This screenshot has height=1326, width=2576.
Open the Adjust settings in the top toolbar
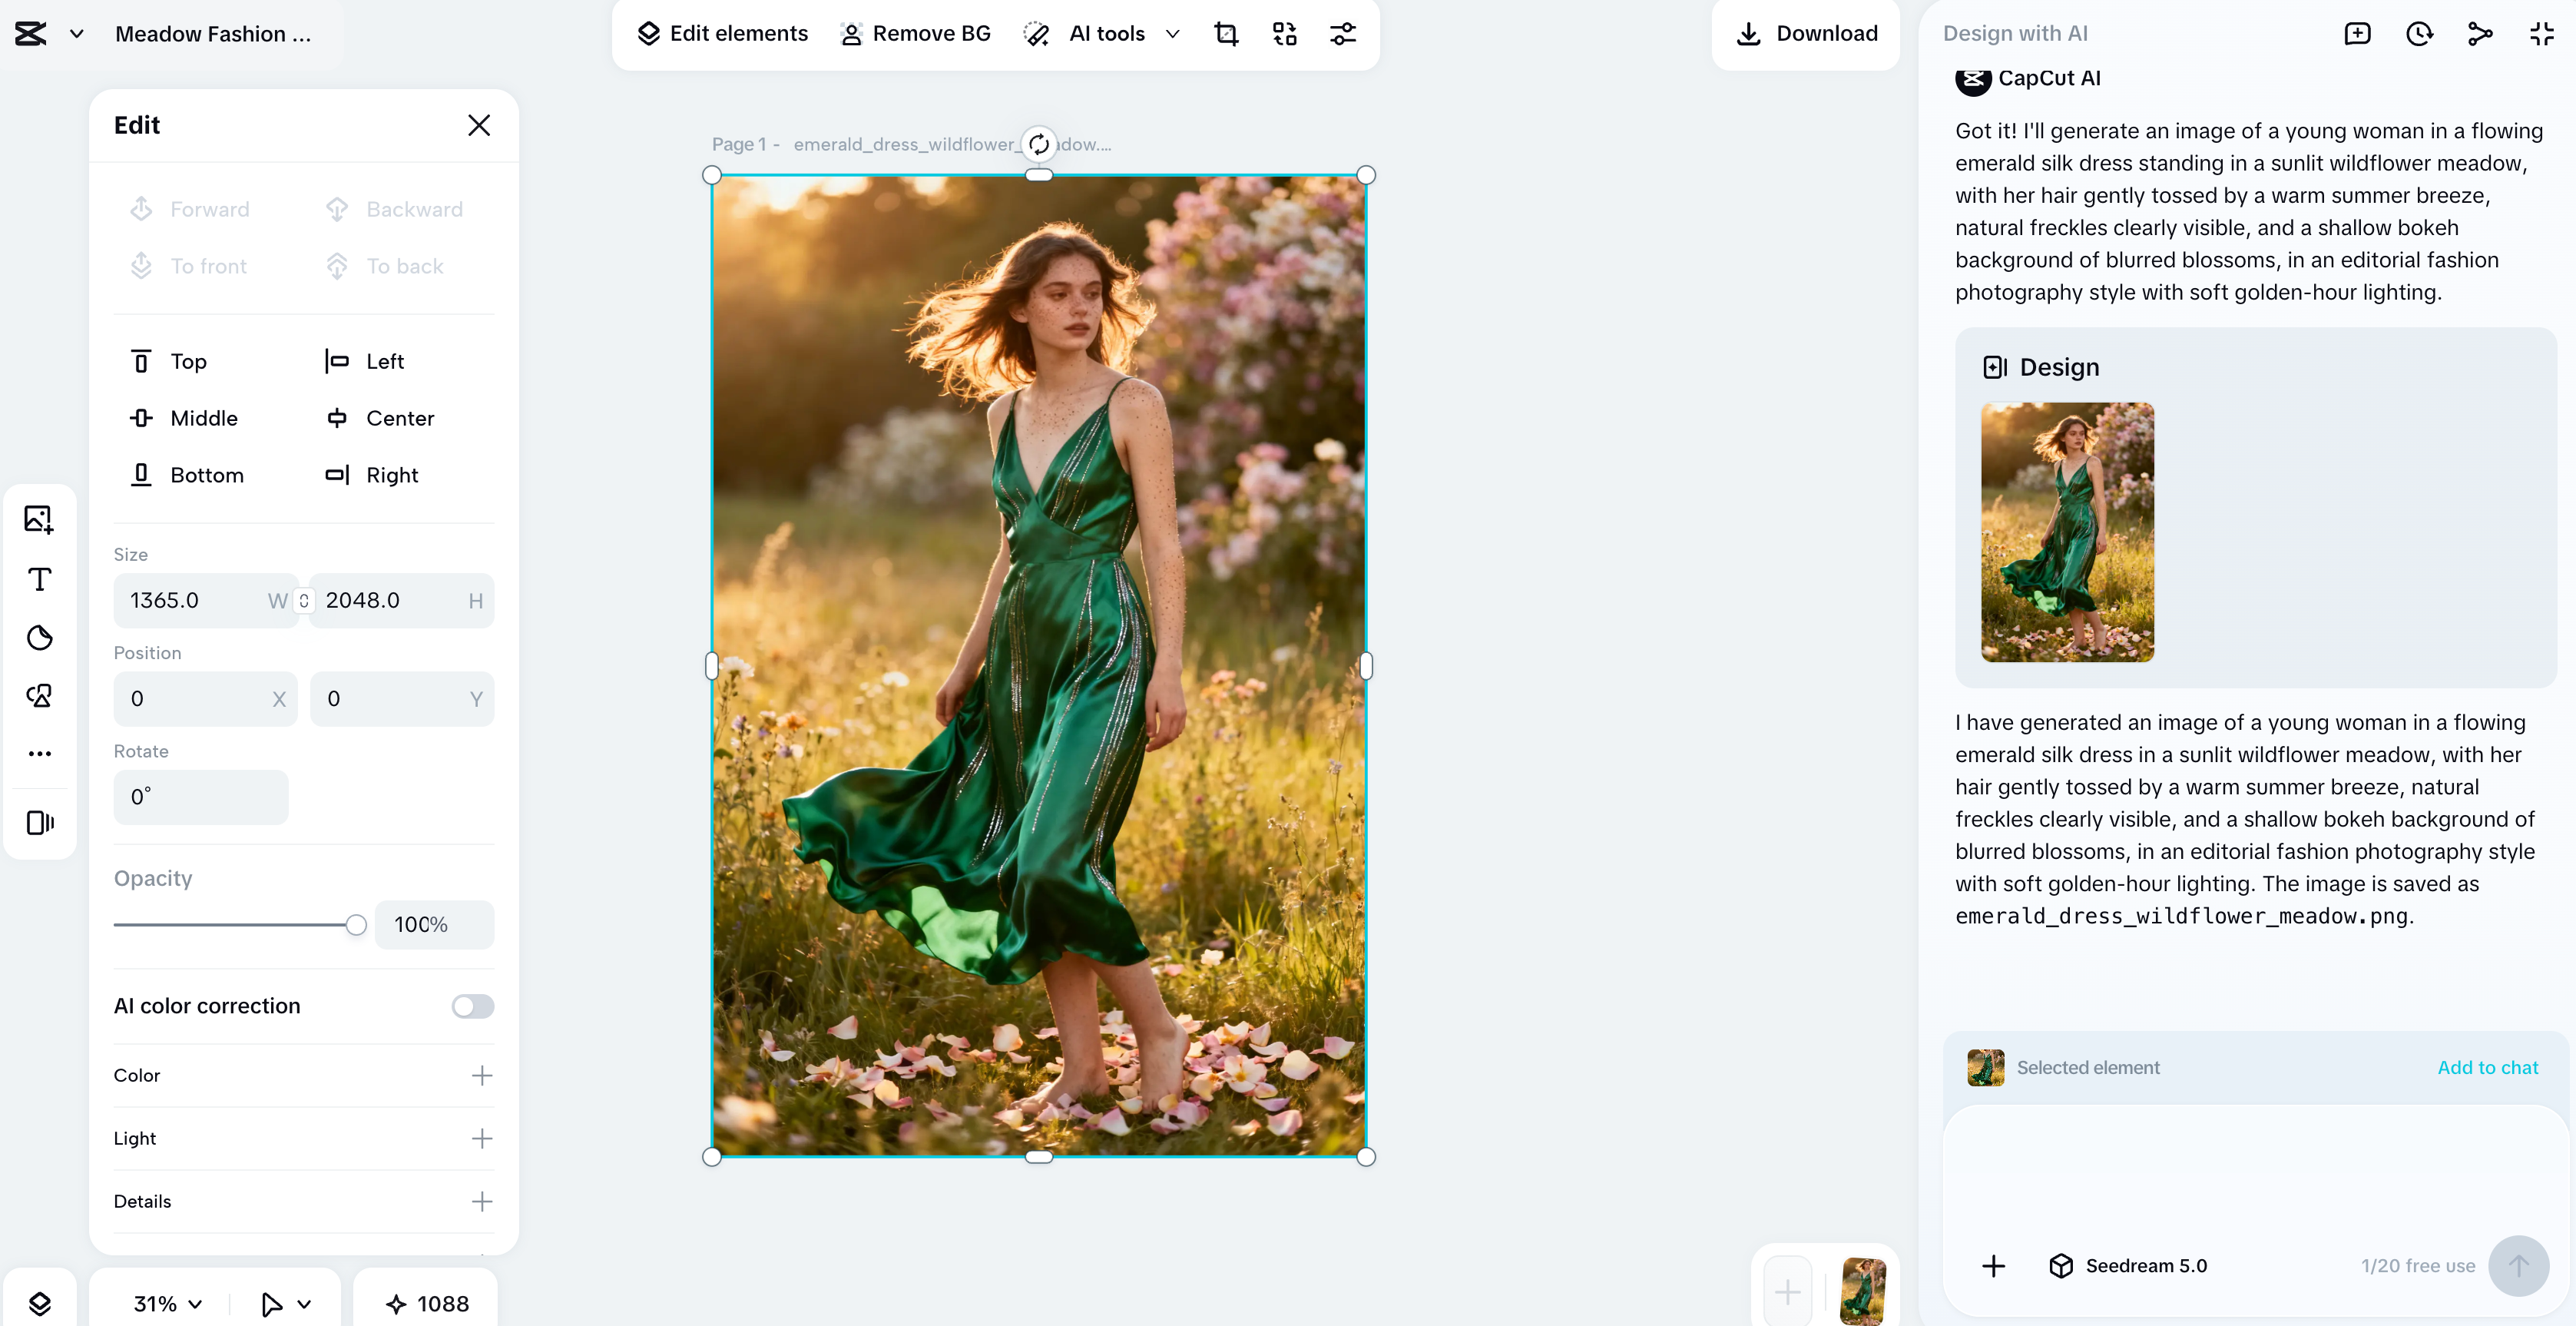(1344, 33)
